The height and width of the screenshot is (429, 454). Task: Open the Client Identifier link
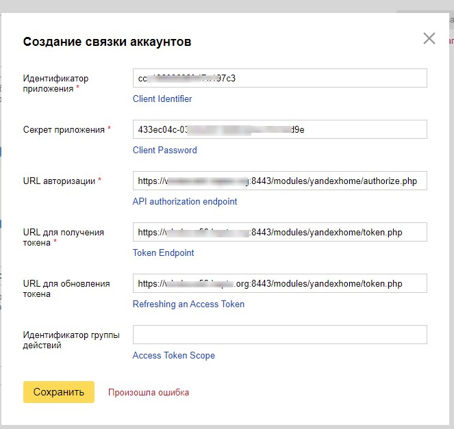click(x=162, y=99)
